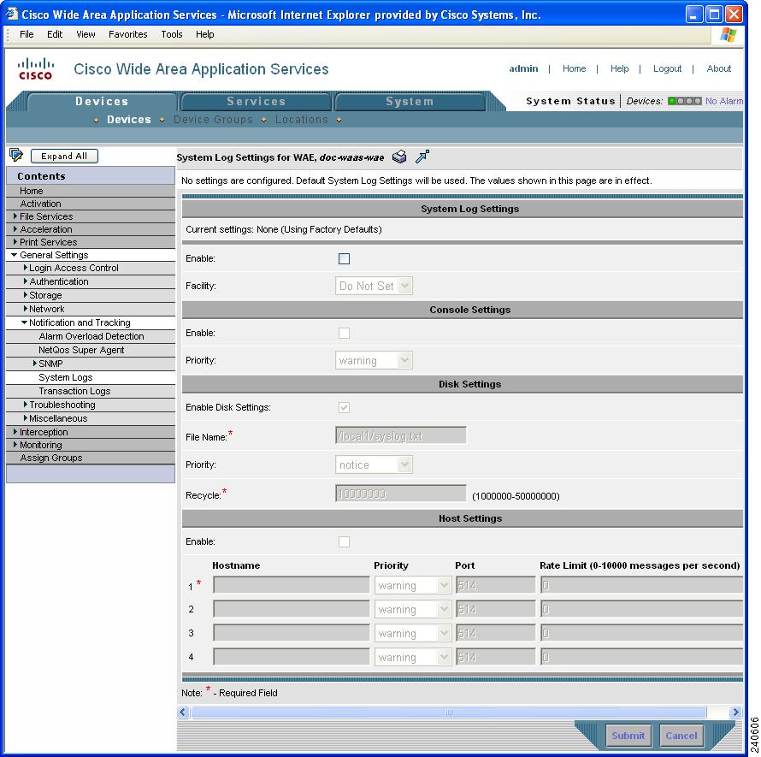The width and height of the screenshot is (761, 757).
Task: Click the Expand All button
Action: [x=64, y=156]
